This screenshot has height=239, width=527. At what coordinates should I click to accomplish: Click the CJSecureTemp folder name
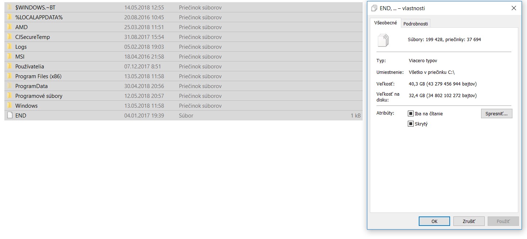click(32, 37)
